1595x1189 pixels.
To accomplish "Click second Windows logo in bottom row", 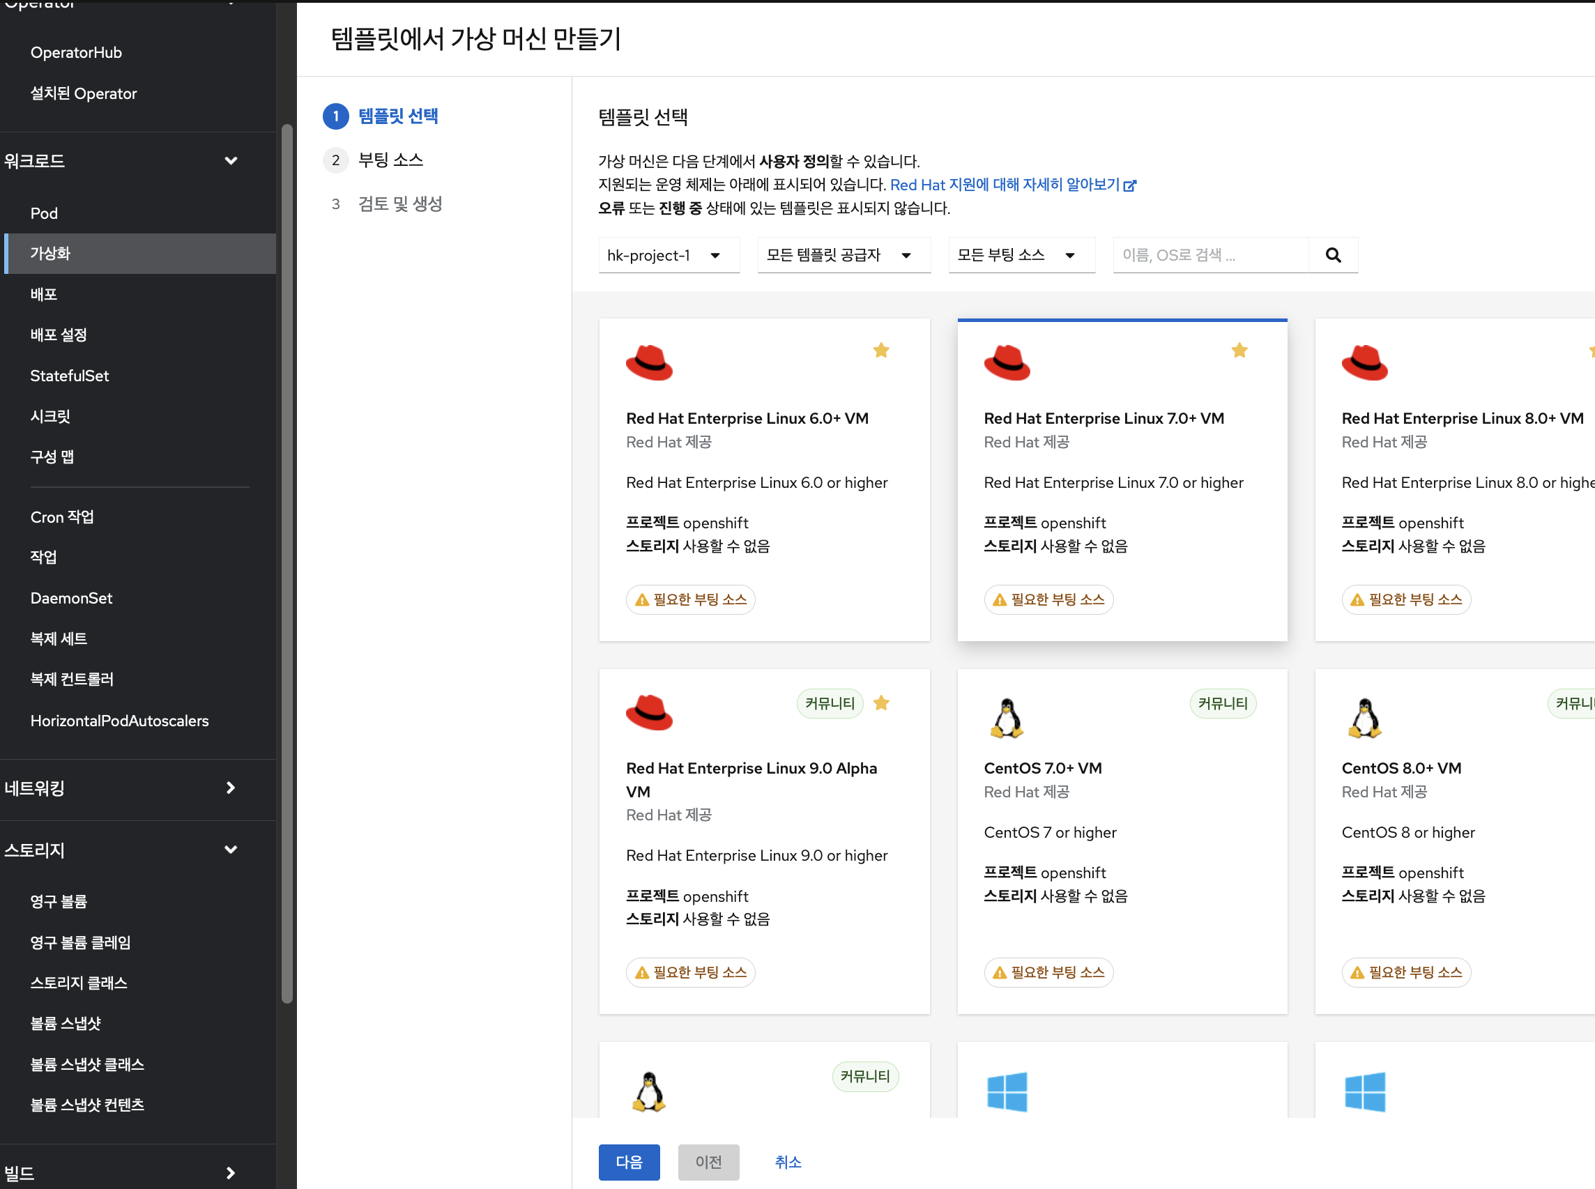I will pos(1364,1092).
